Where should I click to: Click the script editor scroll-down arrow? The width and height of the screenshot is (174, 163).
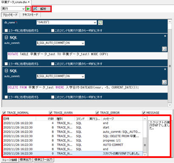[170, 105]
